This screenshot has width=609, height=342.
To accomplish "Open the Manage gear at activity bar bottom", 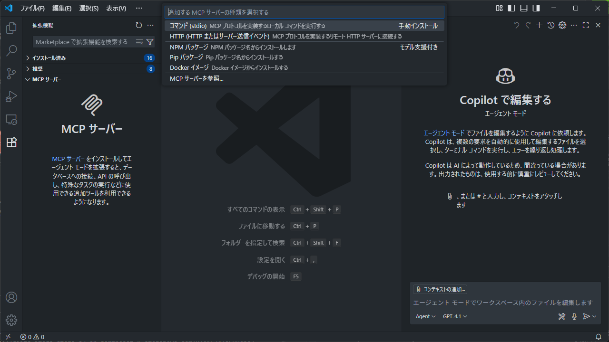I will coord(11,320).
